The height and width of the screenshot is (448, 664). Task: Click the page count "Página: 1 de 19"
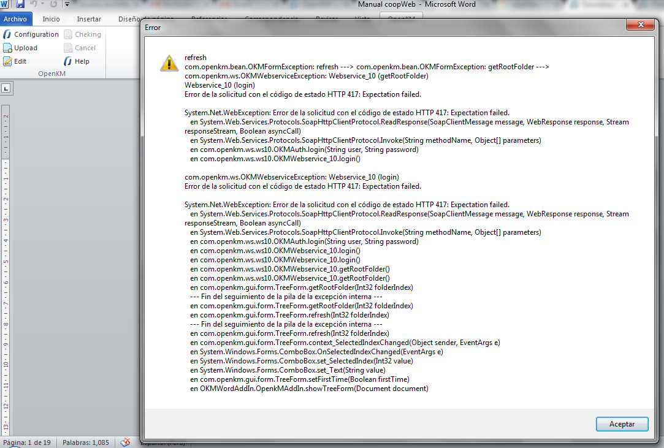click(27, 442)
